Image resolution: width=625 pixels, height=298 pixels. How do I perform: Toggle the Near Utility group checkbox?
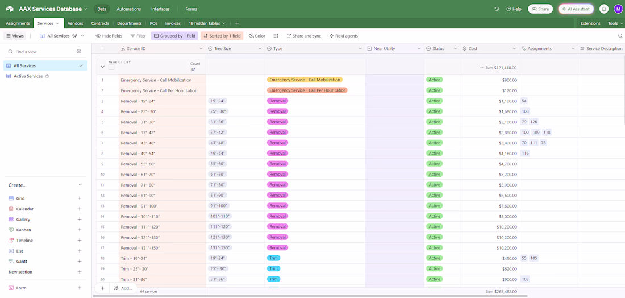(x=111, y=67)
